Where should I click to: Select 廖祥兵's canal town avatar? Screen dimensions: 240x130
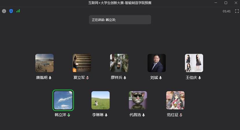click(119, 63)
